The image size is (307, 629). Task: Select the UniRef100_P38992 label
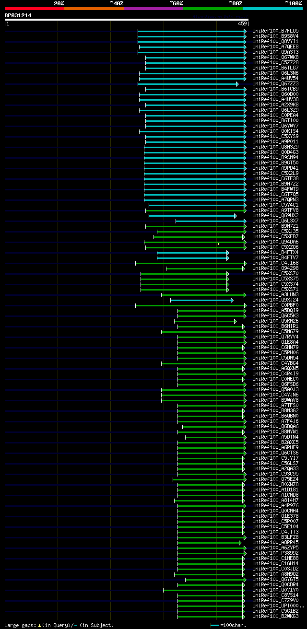[x=275, y=553]
